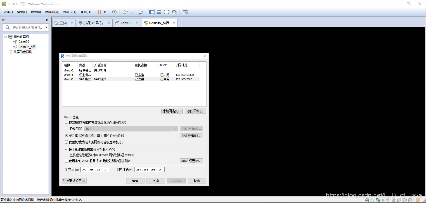Viewport: 426px width, 203px height.
Task: Select the 仅主机模式 radio button
Action: coord(67,142)
